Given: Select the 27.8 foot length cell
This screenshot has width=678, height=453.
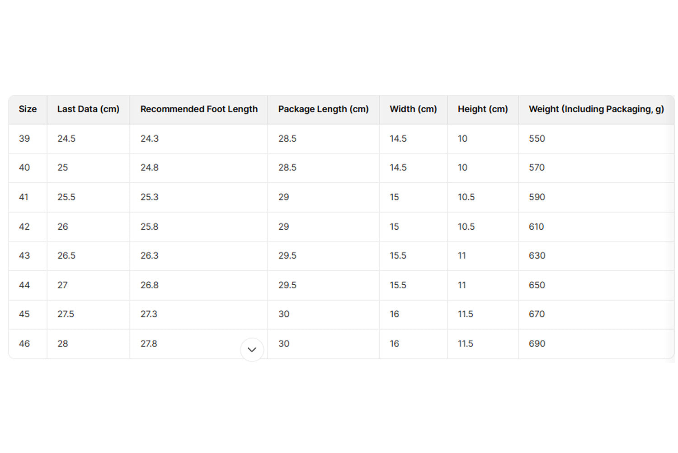Looking at the screenshot, I should coord(149,344).
